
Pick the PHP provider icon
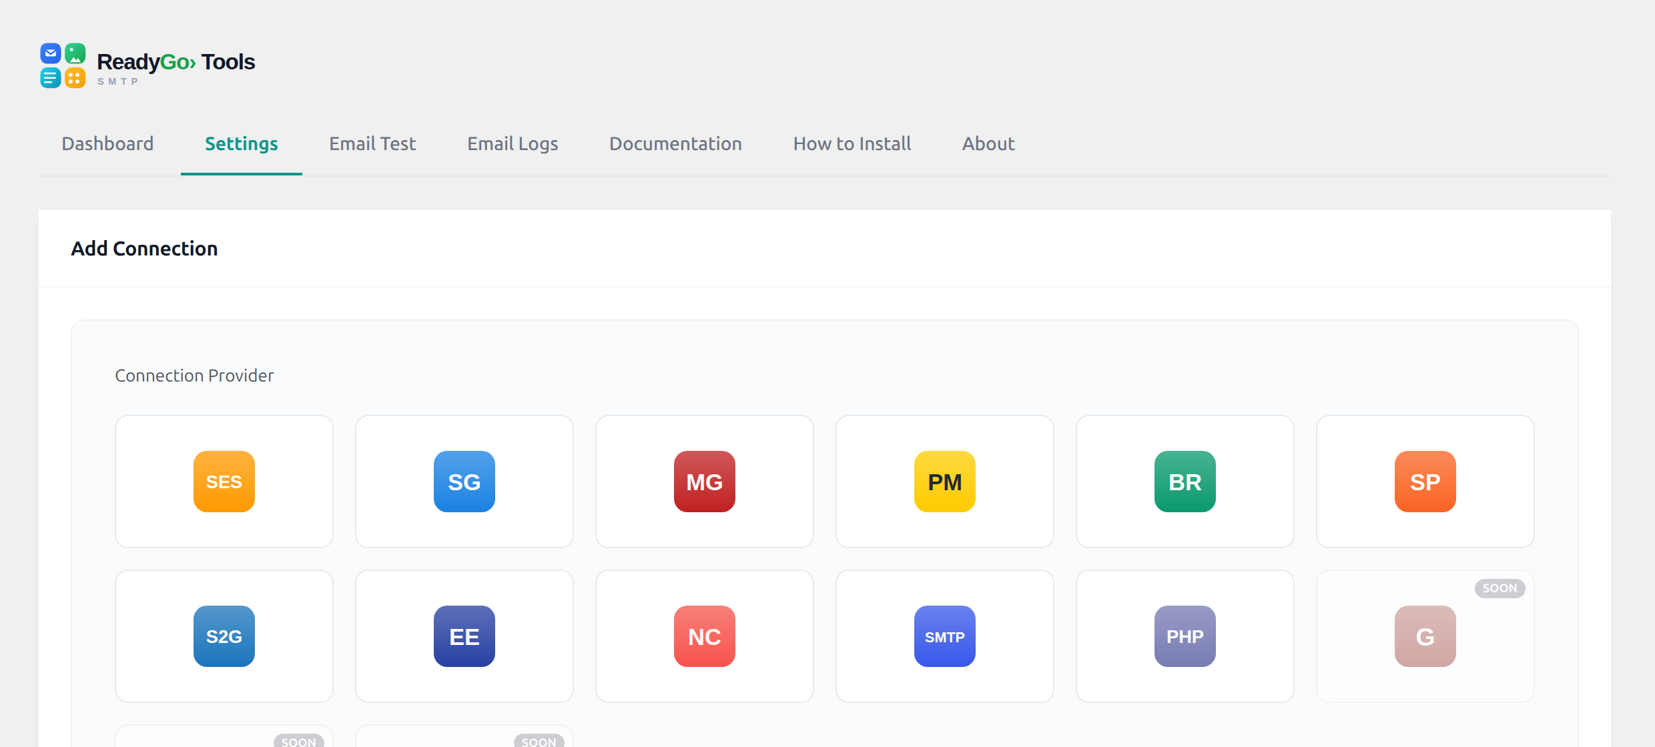coord(1185,636)
